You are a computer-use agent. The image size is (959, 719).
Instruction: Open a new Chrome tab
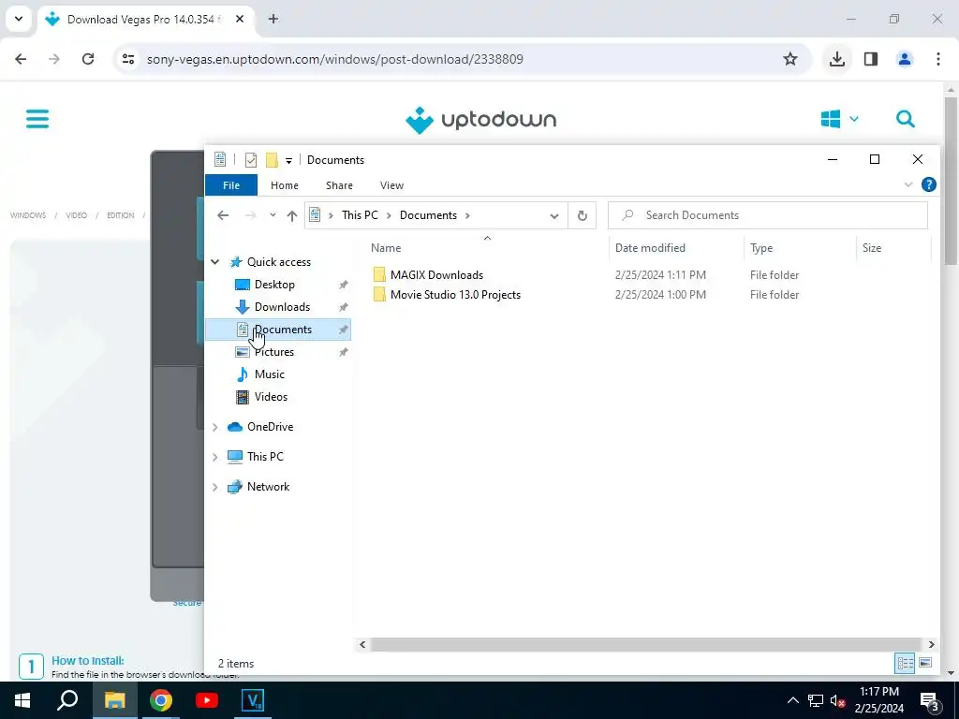273,19
